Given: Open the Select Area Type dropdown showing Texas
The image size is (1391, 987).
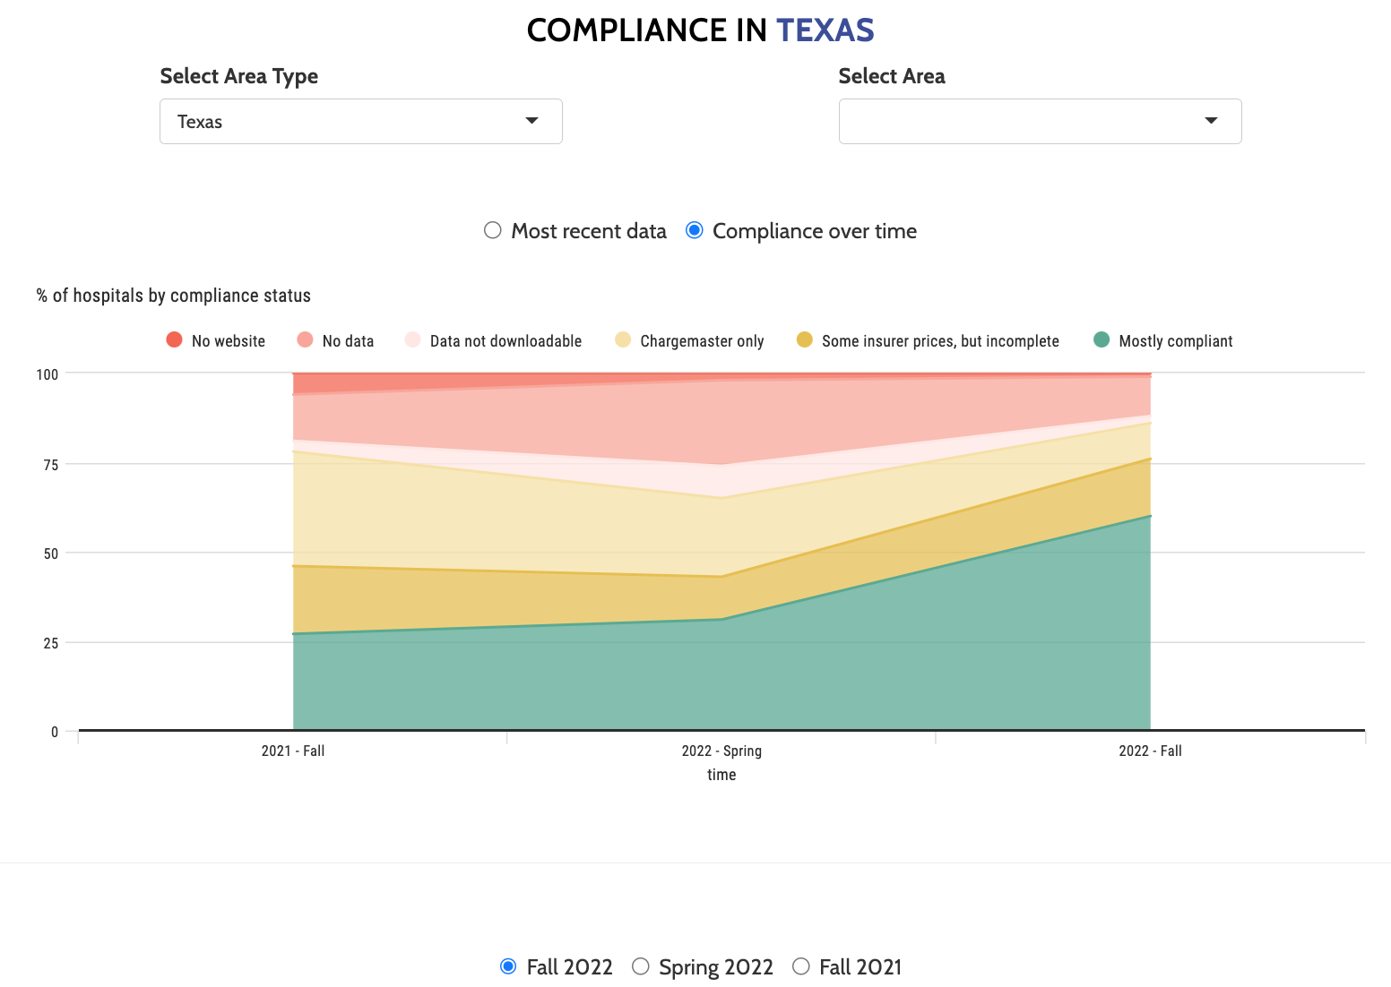Looking at the screenshot, I should tap(360, 122).
